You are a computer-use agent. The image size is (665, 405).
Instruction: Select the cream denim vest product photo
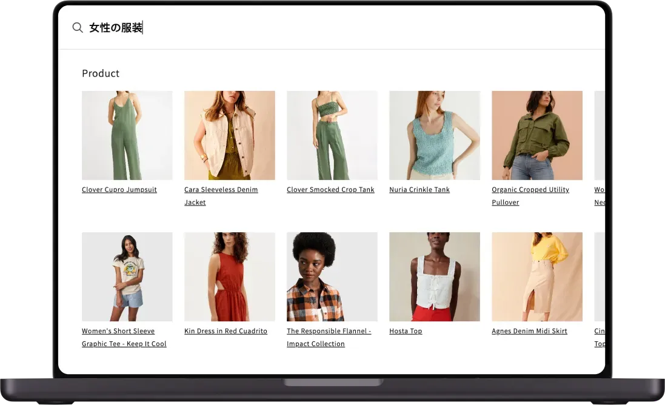pos(229,135)
